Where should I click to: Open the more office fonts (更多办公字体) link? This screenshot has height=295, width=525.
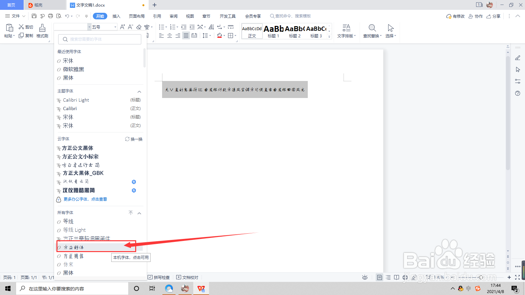[85, 199]
